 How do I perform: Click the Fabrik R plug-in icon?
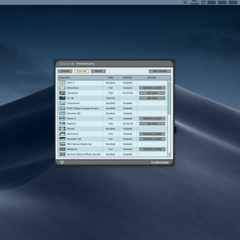tap(62, 124)
